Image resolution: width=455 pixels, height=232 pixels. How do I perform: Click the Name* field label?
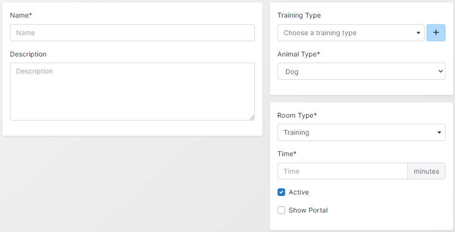21,15
